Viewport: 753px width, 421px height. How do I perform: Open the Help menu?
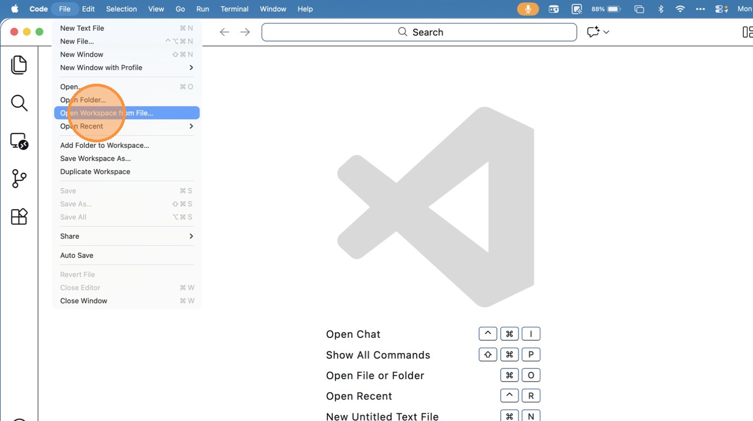pyautogui.click(x=305, y=9)
